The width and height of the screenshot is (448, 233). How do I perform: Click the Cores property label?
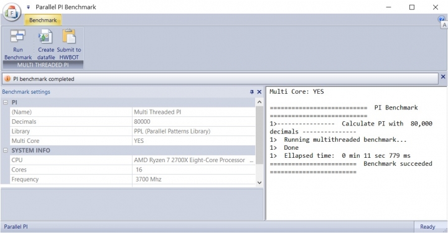point(19,170)
